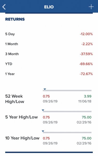Click the 5 Year range marker triangle

43,110
